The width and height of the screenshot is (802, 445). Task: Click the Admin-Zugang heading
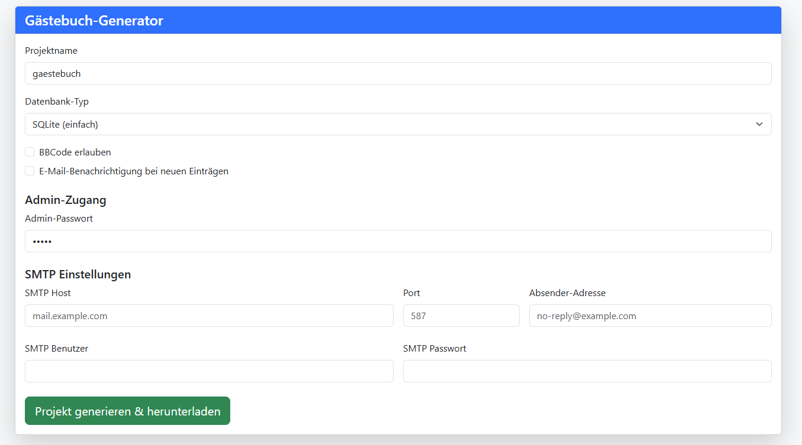pyautogui.click(x=66, y=200)
